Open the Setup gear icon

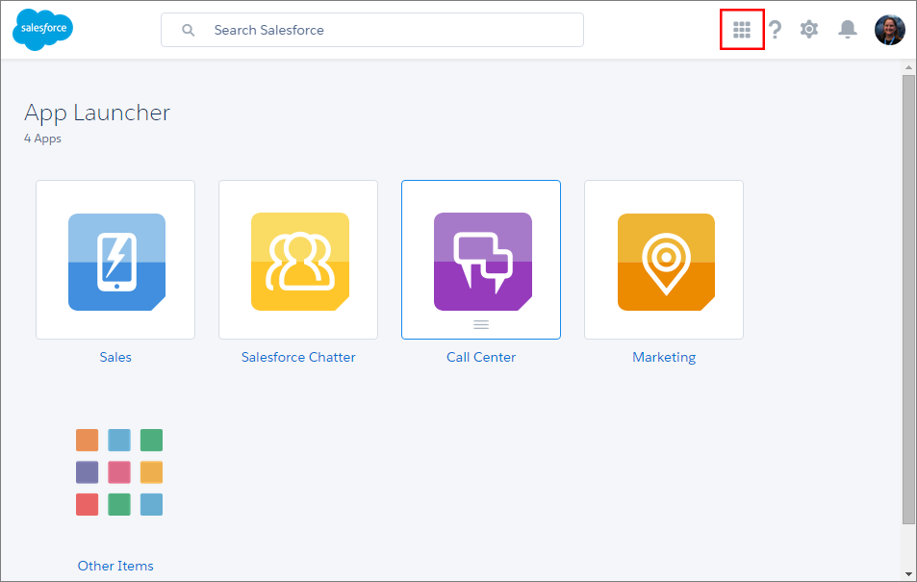click(x=809, y=29)
